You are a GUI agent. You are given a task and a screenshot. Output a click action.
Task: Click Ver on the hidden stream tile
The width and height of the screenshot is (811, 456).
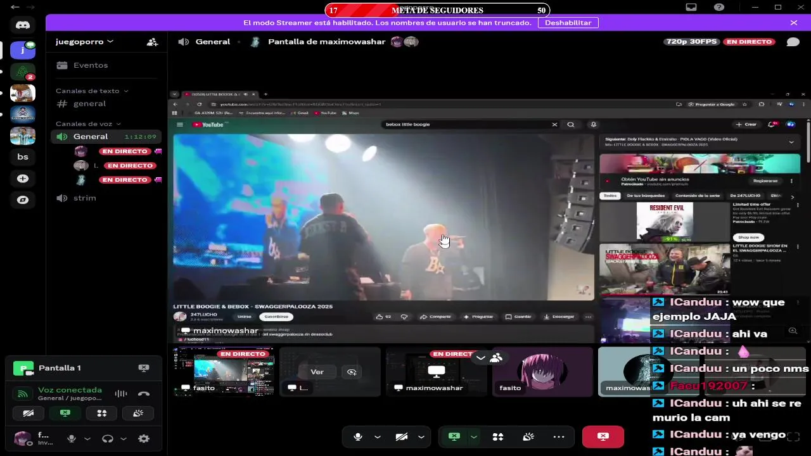point(317,372)
